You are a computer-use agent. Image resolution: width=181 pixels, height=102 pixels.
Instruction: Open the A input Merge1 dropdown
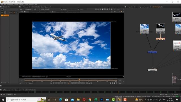click(x=65, y=9)
